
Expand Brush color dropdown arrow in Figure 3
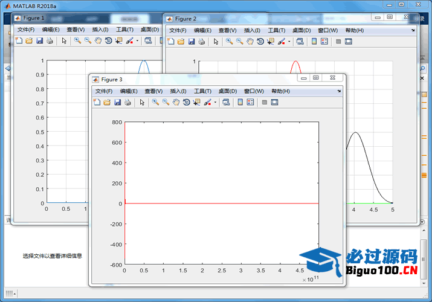[215, 103]
